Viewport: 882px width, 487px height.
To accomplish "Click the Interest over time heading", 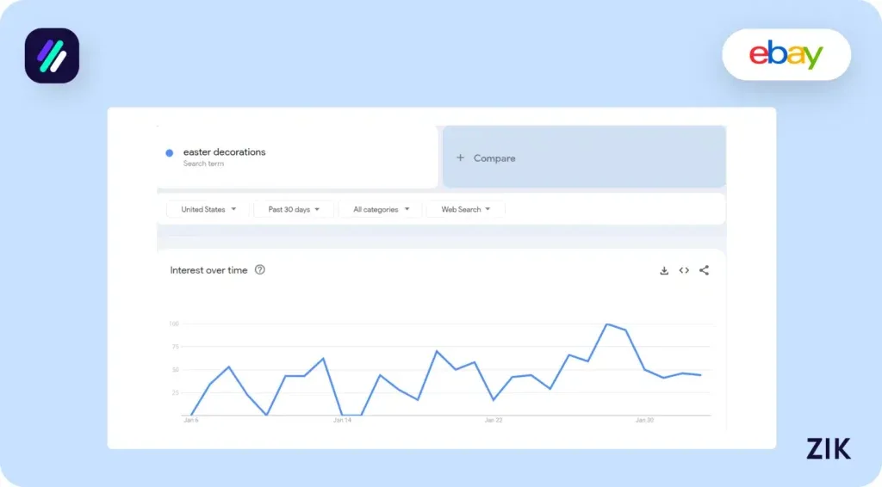I will pyautogui.click(x=208, y=270).
